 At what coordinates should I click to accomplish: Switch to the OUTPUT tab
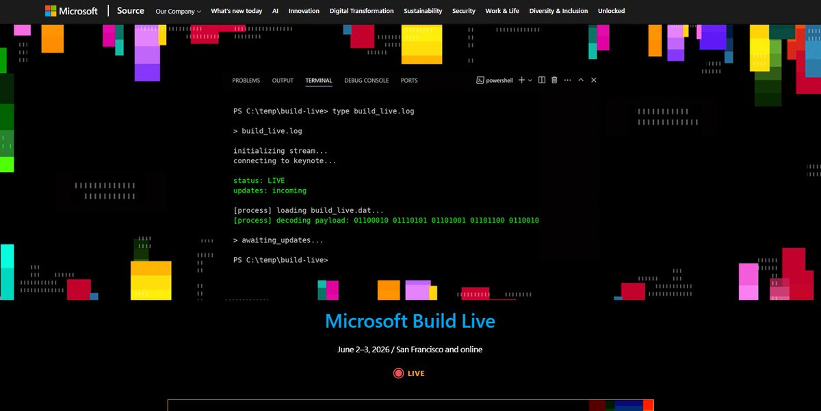click(x=283, y=81)
